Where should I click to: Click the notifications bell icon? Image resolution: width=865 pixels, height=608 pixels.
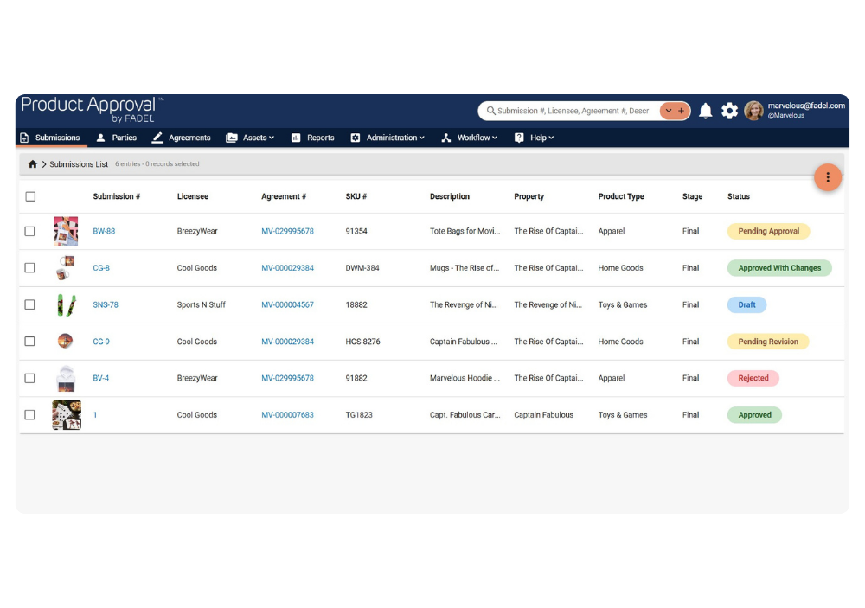pos(706,111)
